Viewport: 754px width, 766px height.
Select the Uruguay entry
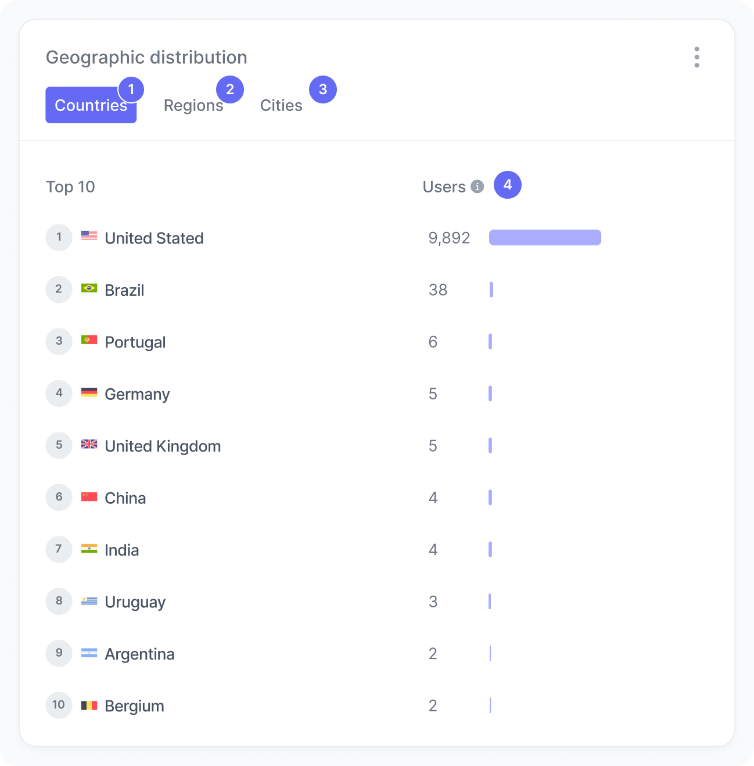coord(135,602)
